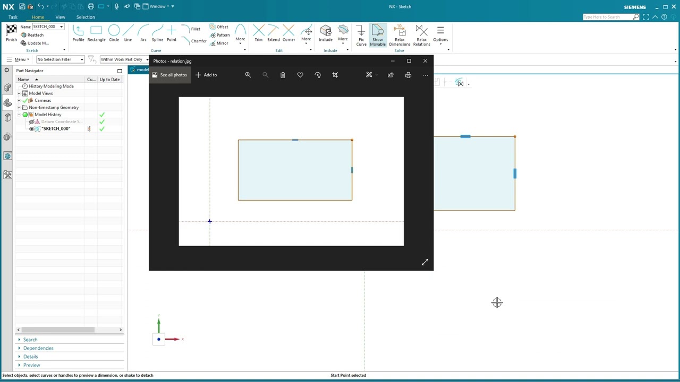
Task: Open the Task tab
Action: 13,17
